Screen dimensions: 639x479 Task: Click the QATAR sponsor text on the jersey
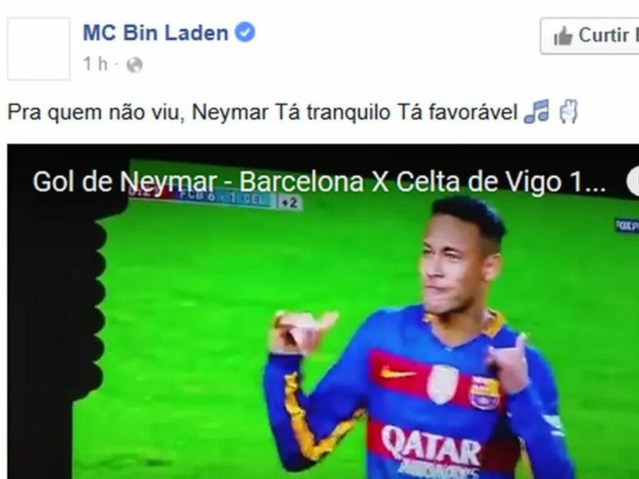pos(431,445)
